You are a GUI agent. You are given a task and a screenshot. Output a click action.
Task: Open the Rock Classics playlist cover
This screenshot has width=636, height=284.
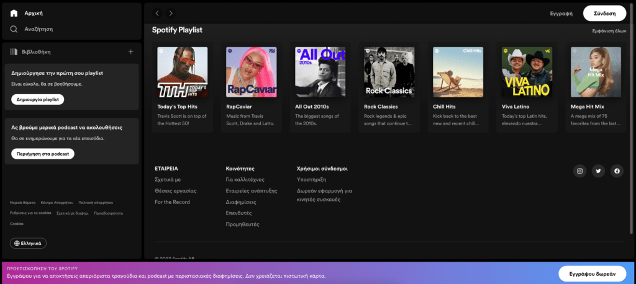click(389, 73)
